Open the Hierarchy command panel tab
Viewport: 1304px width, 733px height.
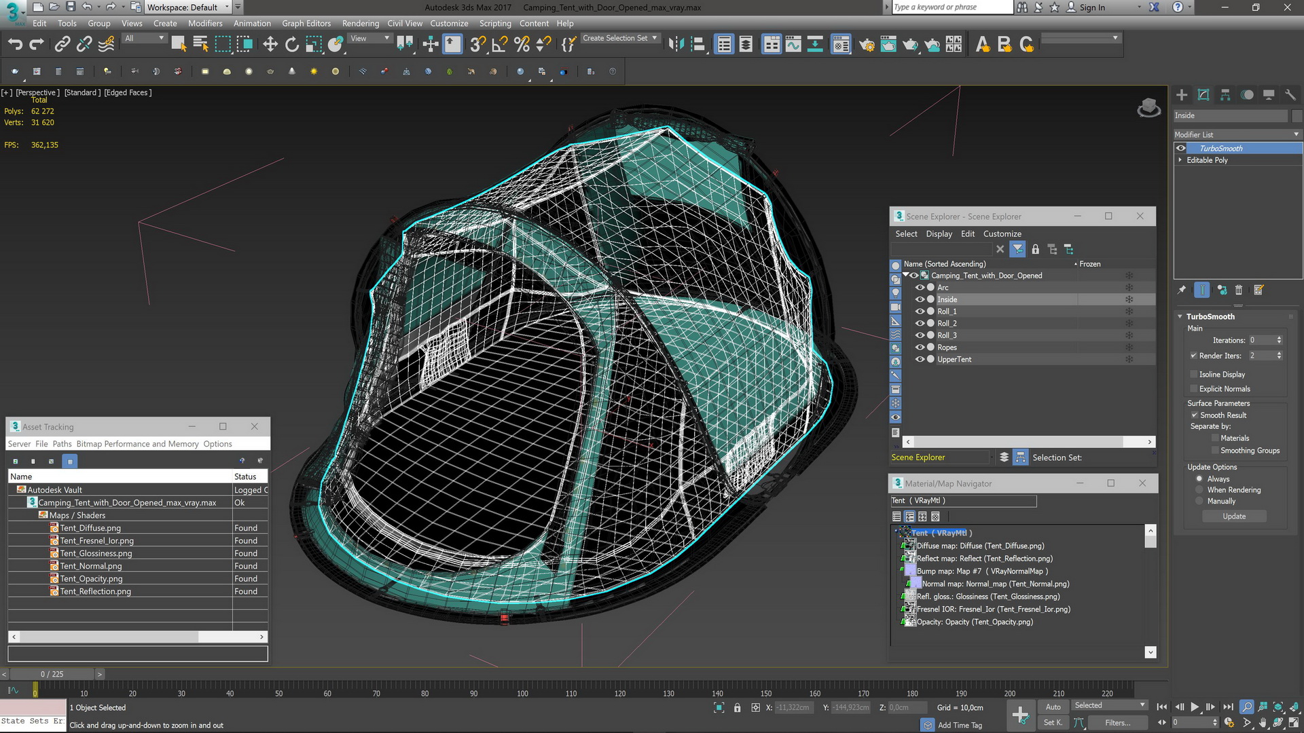pos(1225,95)
